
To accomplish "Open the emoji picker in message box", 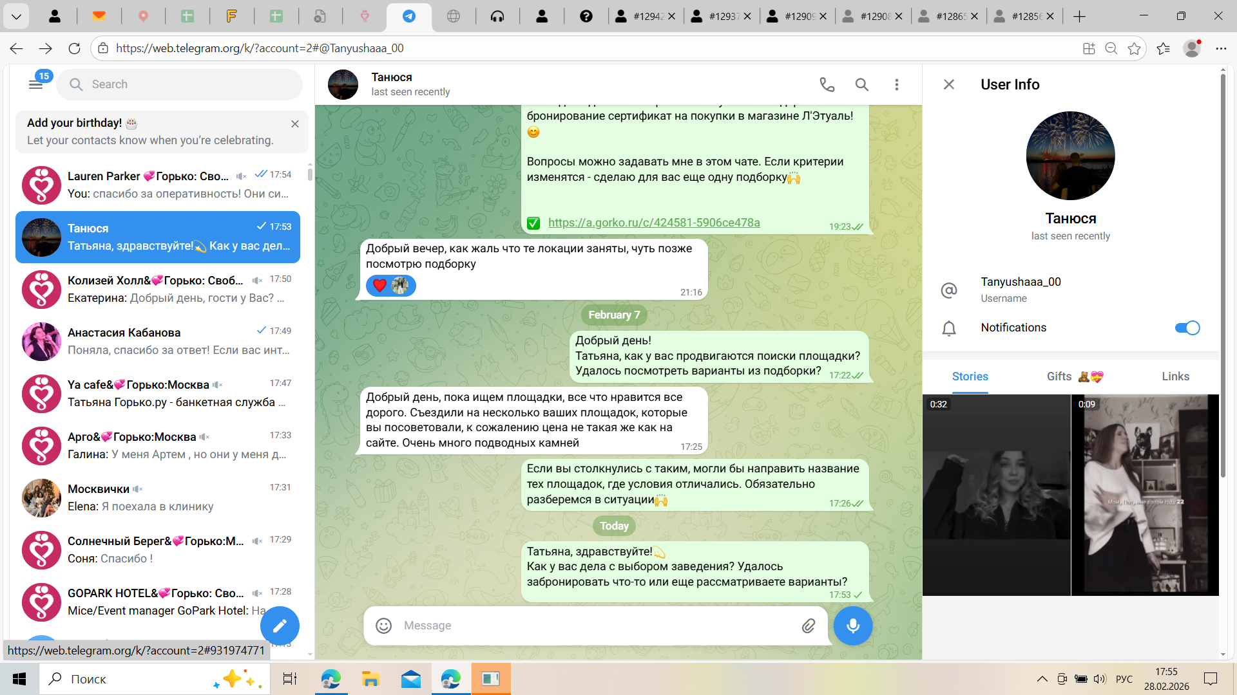I will coord(384,625).
